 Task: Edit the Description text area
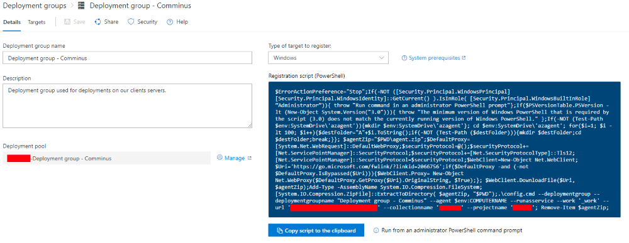[128, 105]
